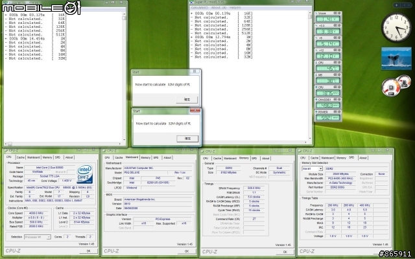415x259 pixels.
Task: Click the Core Voltage value 1.408 V
Action: [65, 181]
